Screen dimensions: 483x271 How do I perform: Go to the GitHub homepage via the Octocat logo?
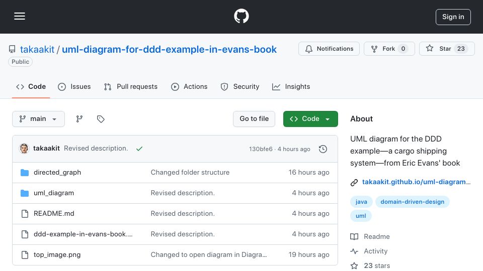(241, 16)
